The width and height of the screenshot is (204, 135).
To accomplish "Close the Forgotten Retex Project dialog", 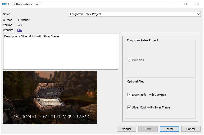I will pyautogui.click(x=198, y=4).
